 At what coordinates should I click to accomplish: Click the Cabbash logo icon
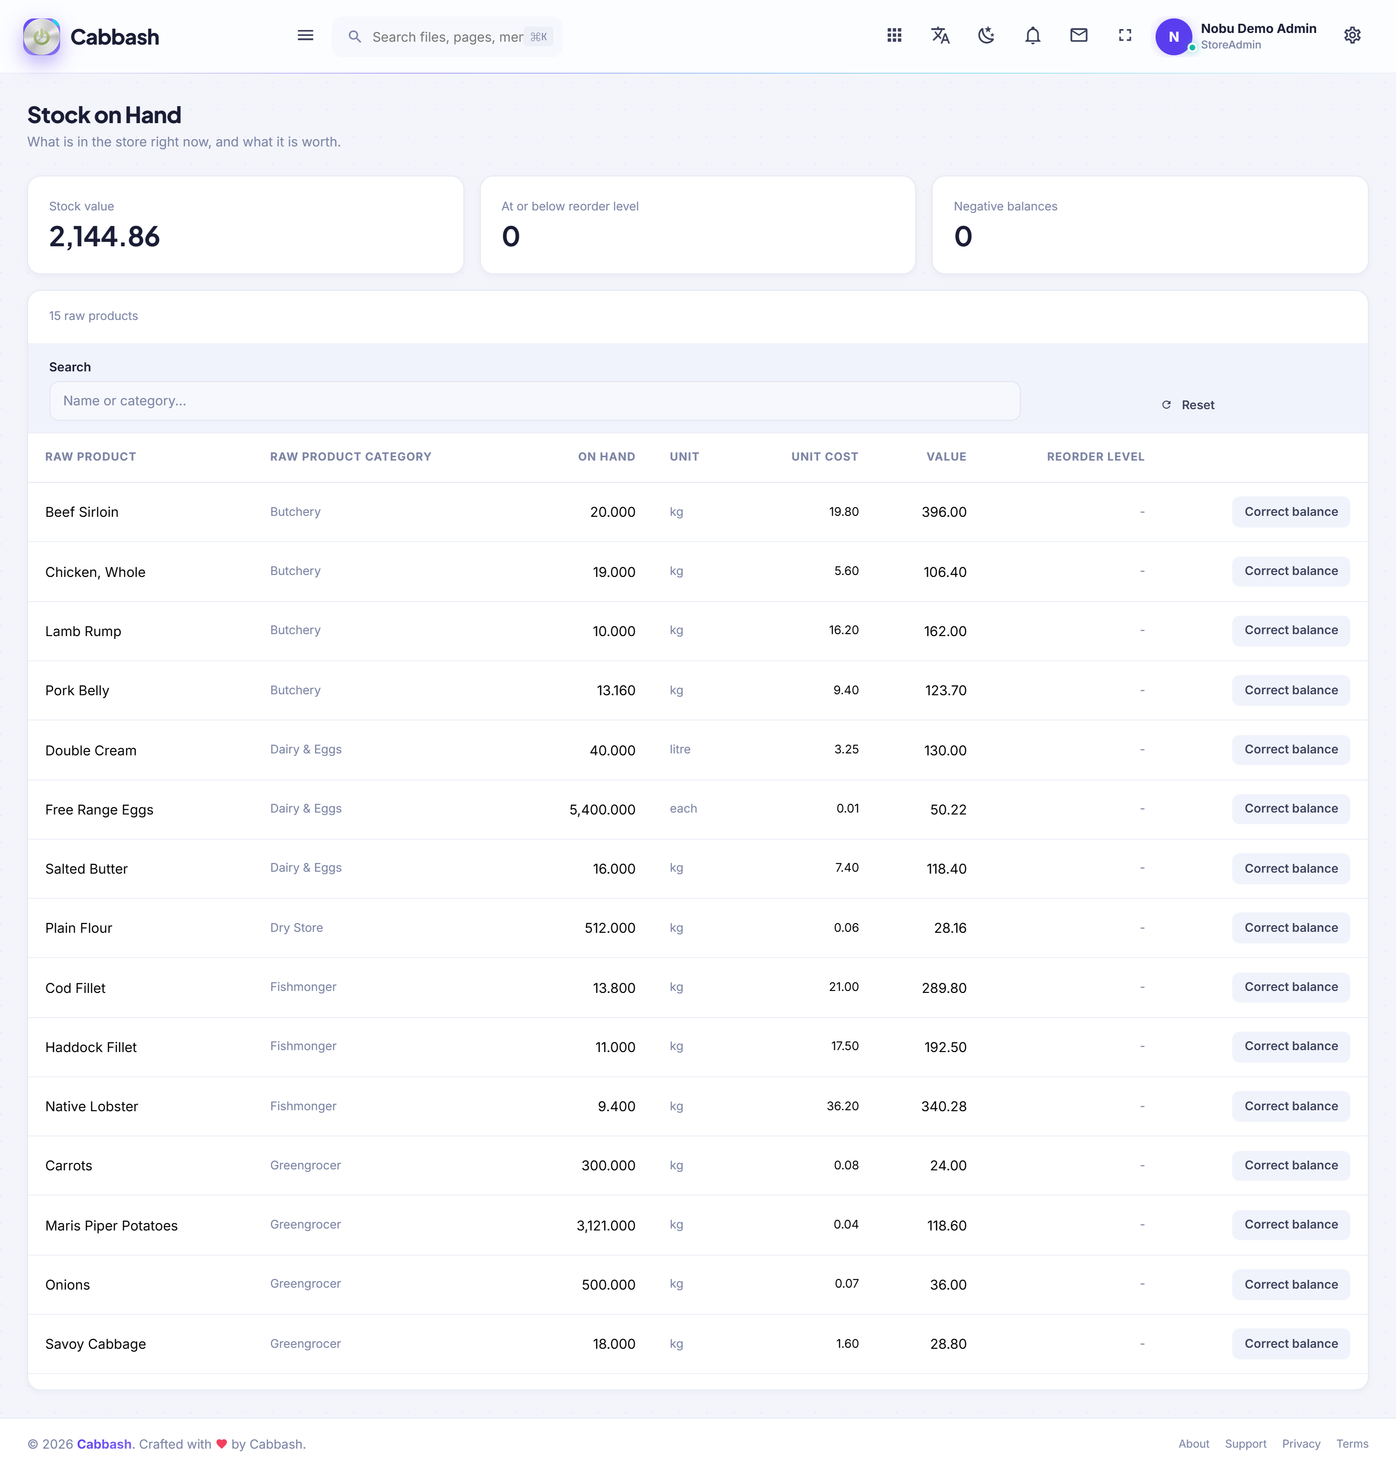42,36
